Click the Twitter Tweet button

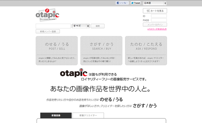(135, 3)
